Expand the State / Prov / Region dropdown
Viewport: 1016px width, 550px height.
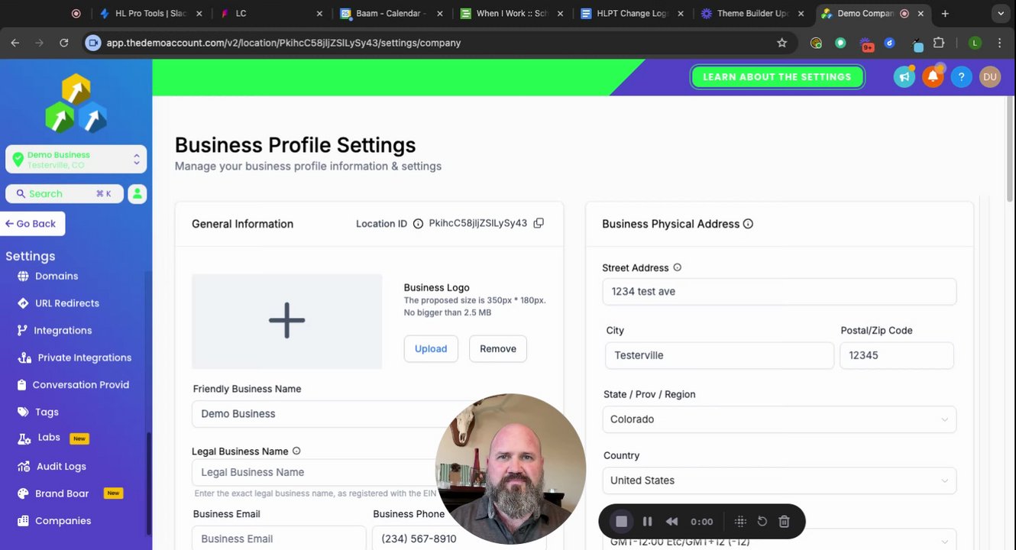[x=779, y=419]
